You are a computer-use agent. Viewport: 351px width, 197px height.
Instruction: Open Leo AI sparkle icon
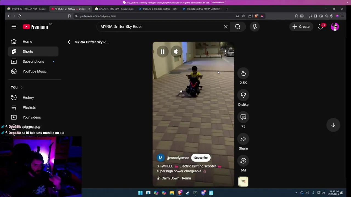326,16
